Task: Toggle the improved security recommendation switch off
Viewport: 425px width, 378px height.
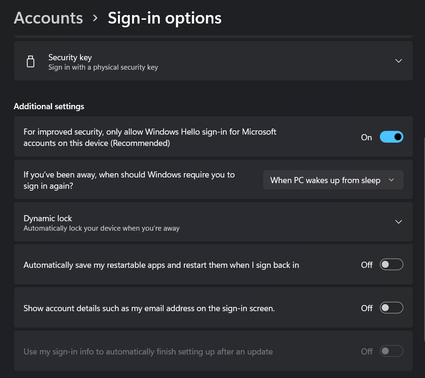Action: pos(392,137)
